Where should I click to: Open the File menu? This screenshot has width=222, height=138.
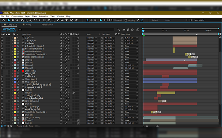tap(2, 16)
